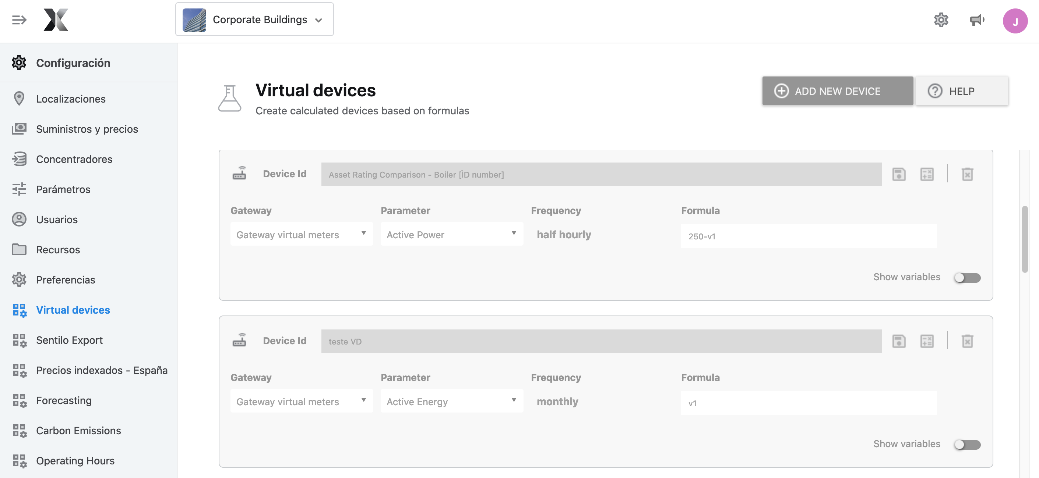Open calculator for Asset Rating Comparison device

927,174
